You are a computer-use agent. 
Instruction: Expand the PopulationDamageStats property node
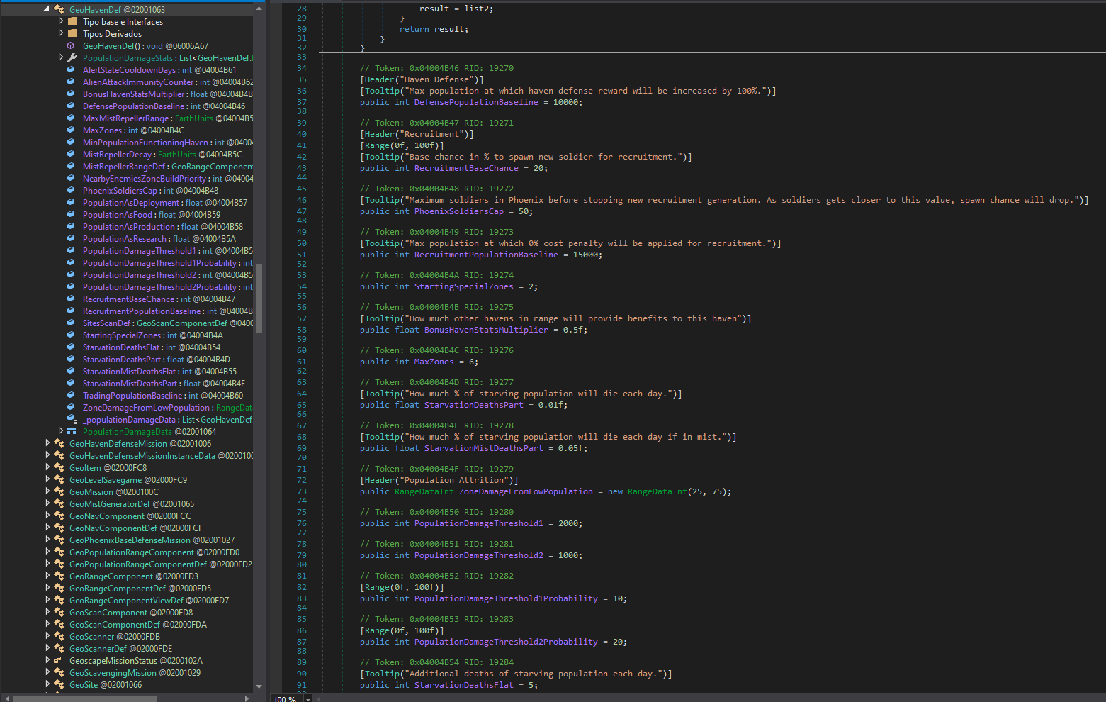click(61, 57)
